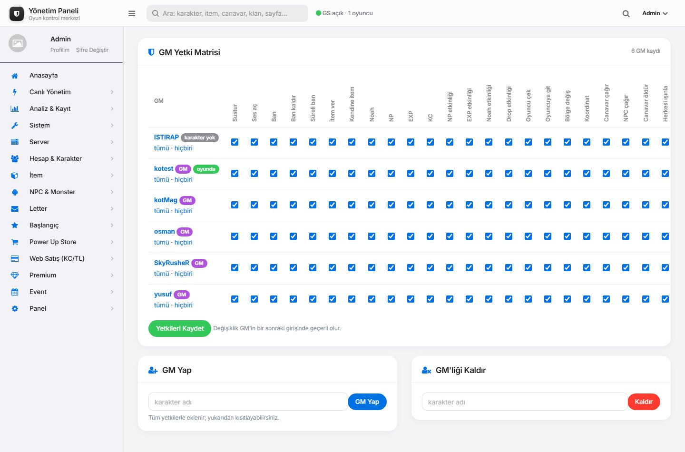This screenshot has height=452, width=685.
Task: Open the Admin dropdown in top bar
Action: (655, 13)
